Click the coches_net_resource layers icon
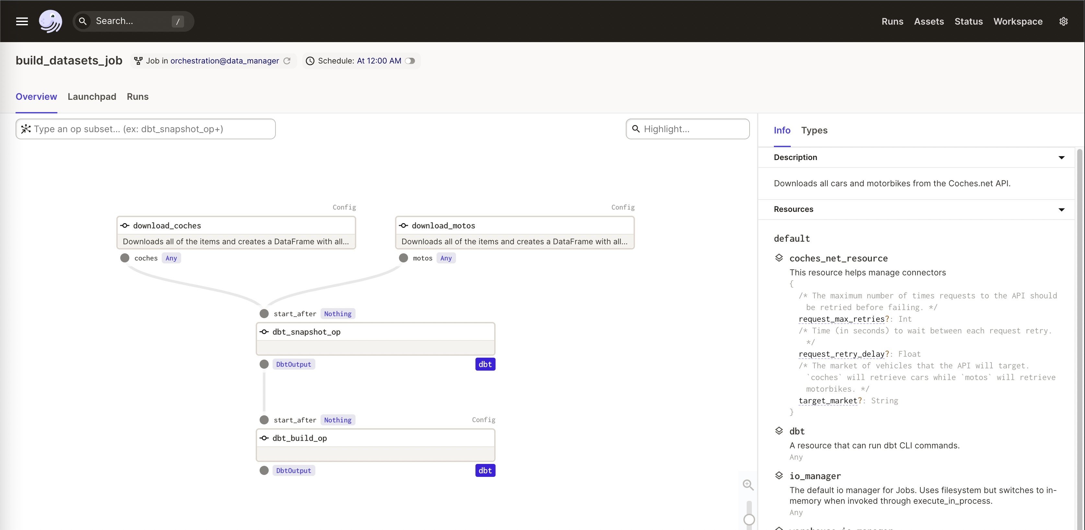This screenshot has height=530, width=1085. tap(779, 258)
